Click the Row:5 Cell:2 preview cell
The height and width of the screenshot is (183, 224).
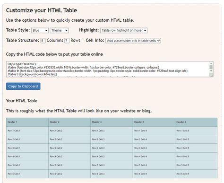point(69,165)
